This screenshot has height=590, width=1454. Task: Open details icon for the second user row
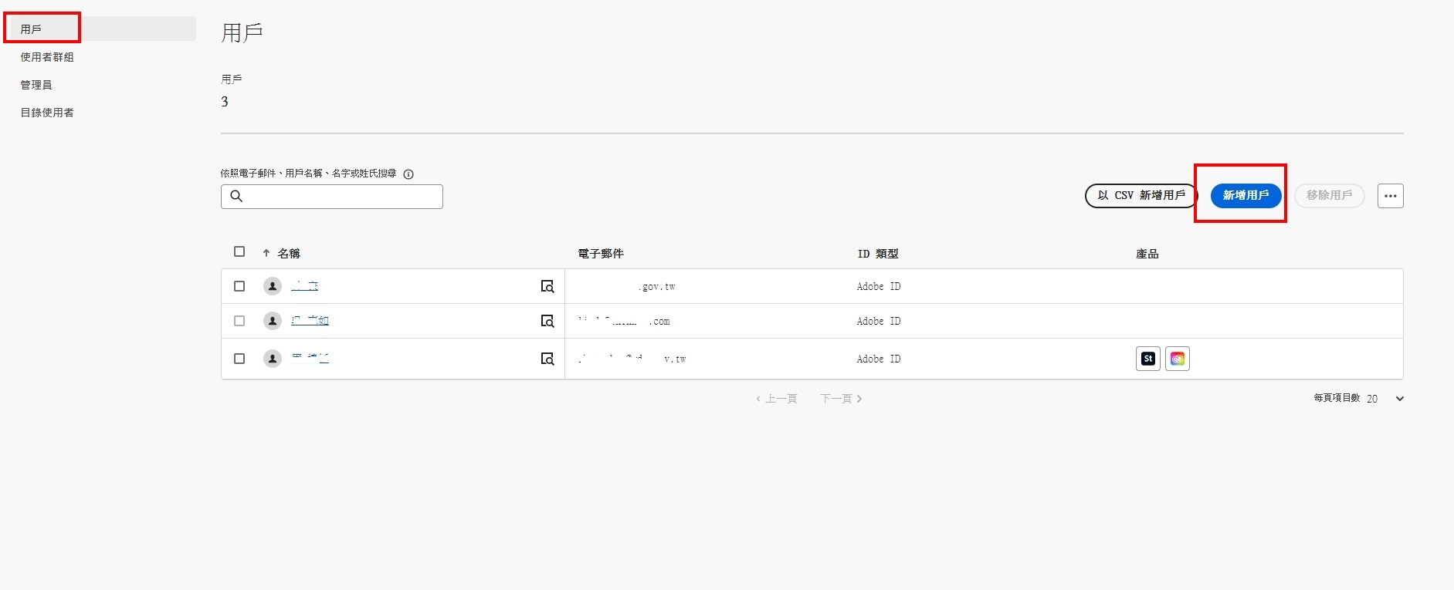(547, 321)
